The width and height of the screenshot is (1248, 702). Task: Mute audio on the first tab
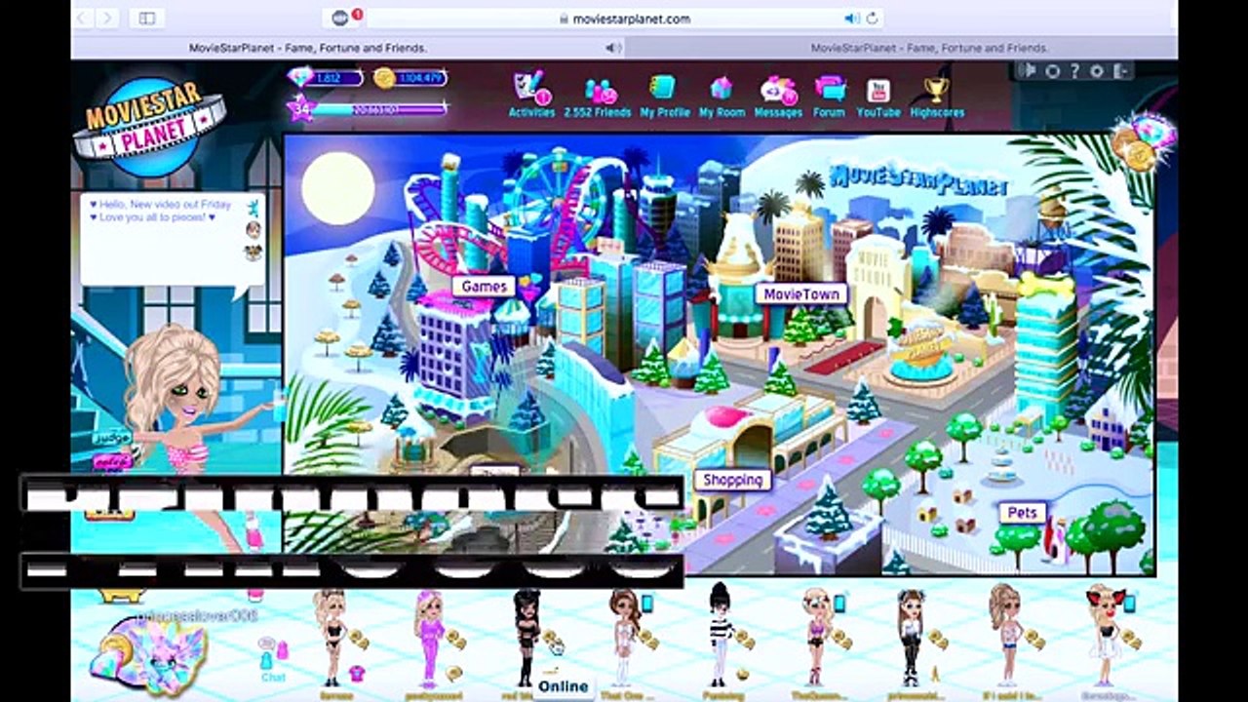(x=612, y=47)
